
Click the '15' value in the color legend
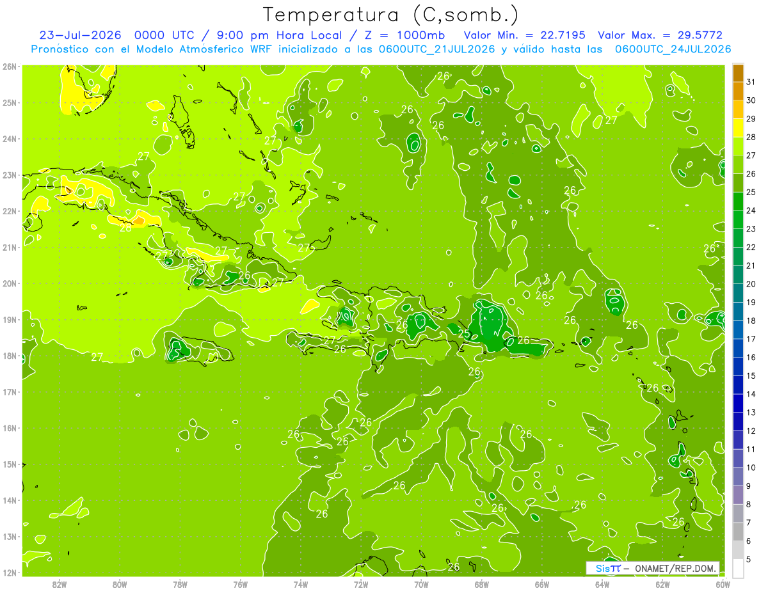751,376
